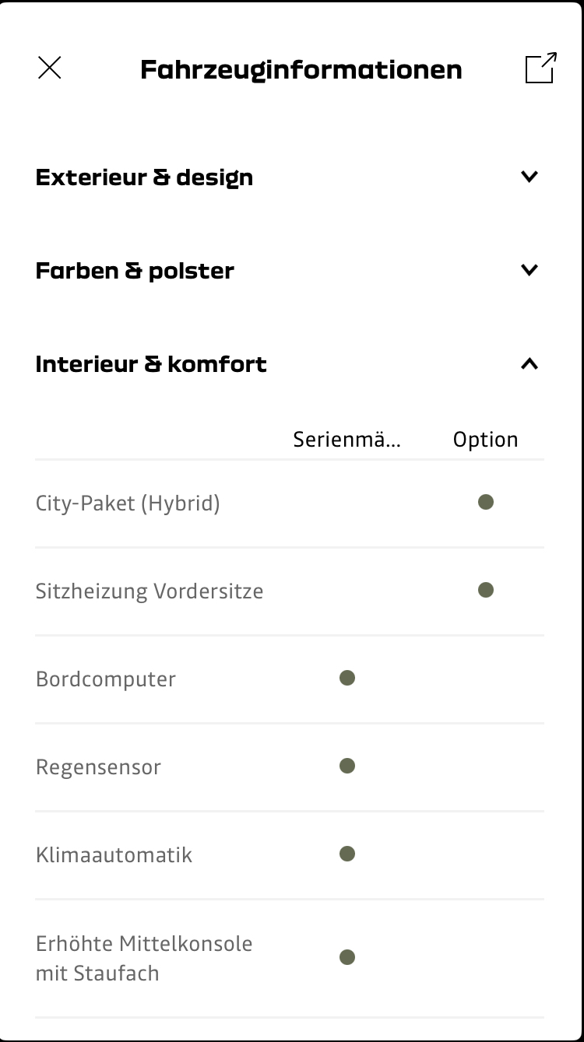Click the truncated Serienmä... column header

pyautogui.click(x=347, y=440)
